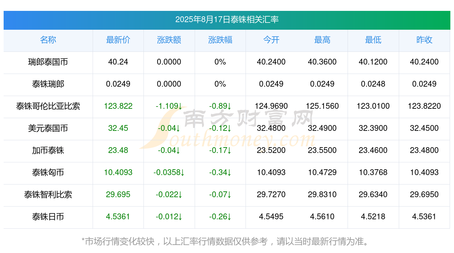Click opening value 32.4800
454x253 pixels.
[x=271, y=128]
